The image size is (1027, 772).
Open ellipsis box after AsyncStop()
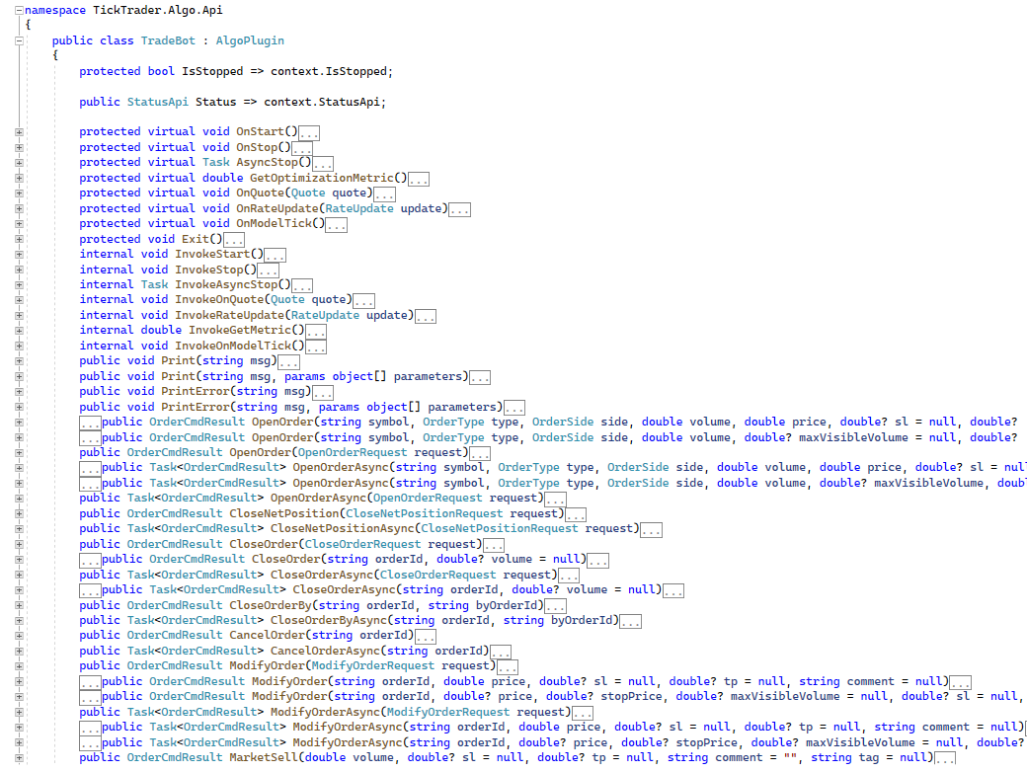[x=323, y=164]
